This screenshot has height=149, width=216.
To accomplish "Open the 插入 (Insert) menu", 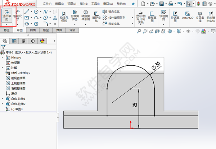I will (83, 4).
